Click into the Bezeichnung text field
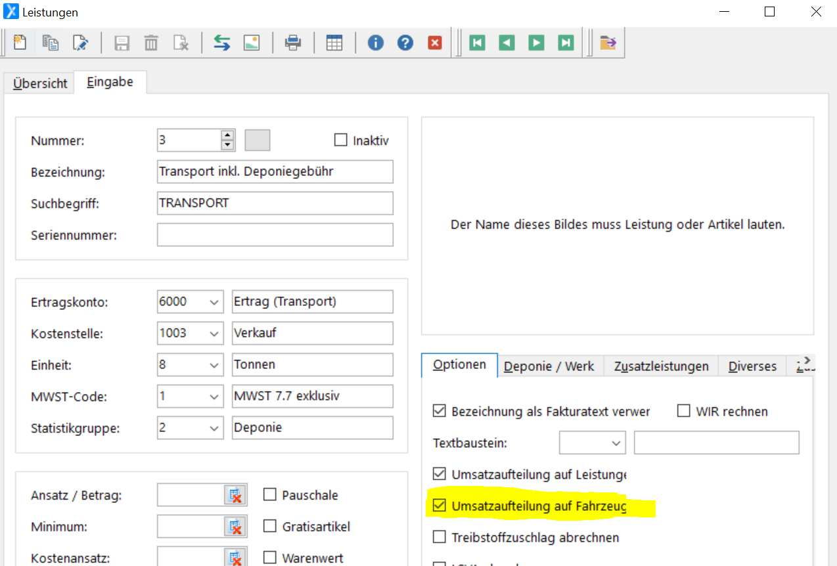837x566 pixels. pyautogui.click(x=275, y=172)
